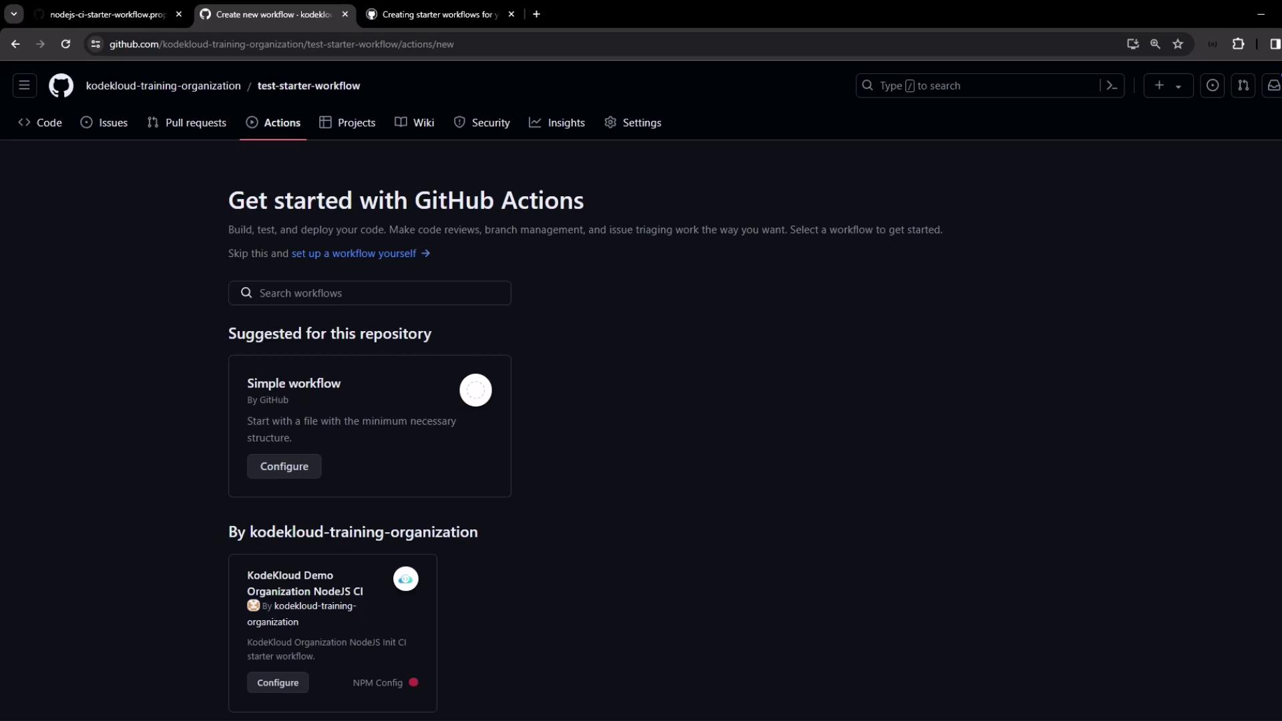This screenshot has height=721, width=1282.
Task: Open the tab search dropdown arrow
Action: (x=13, y=14)
